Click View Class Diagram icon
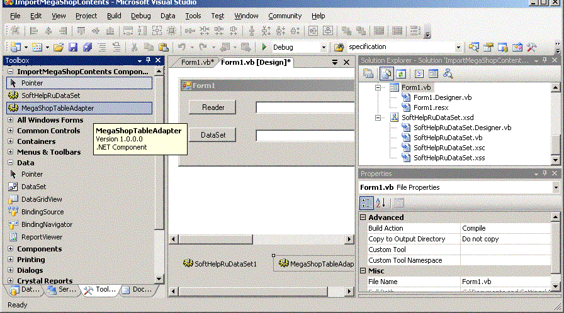This screenshot has width=564, height=313. click(448, 74)
